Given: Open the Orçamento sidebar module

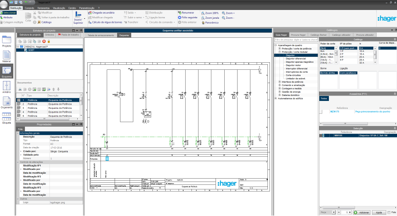Looking at the screenshot, I should [x=7, y=103].
